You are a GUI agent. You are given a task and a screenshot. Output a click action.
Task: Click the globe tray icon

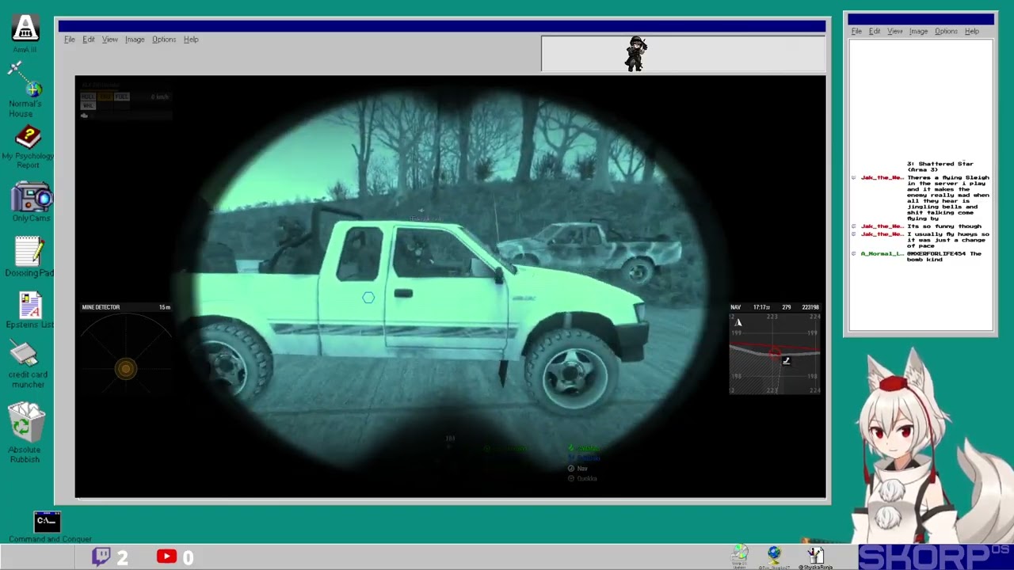[x=774, y=553]
